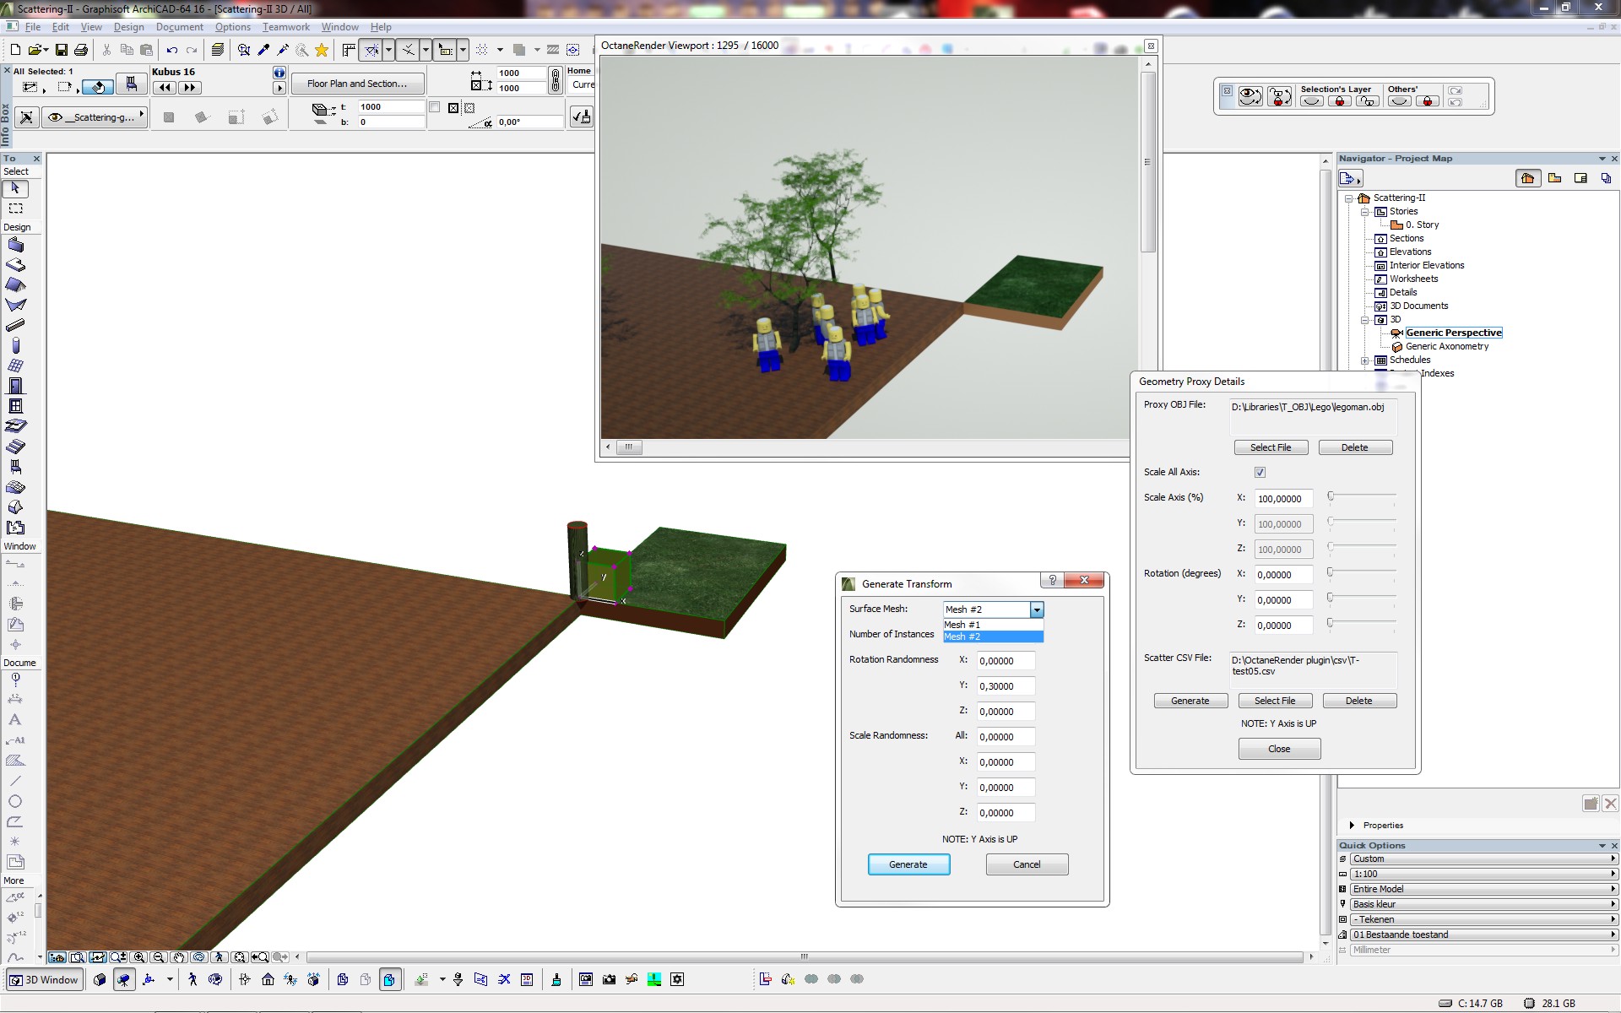1621x1013 pixels.
Task: Open the 1:100 scale quick option
Action: click(x=1481, y=875)
